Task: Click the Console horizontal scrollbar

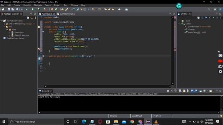Action: click(129, 112)
